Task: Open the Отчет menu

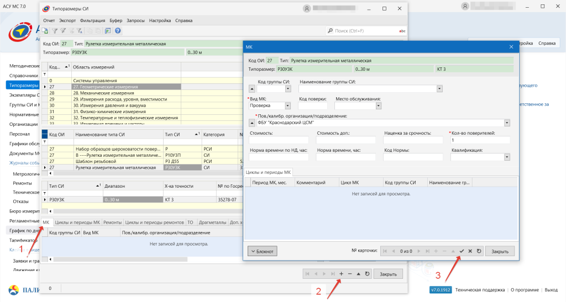Action: click(49, 20)
